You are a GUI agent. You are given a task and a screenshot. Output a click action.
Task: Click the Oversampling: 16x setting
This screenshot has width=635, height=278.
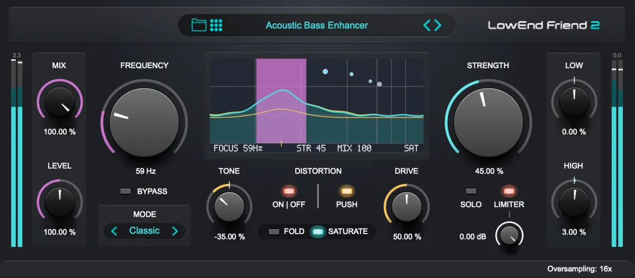[x=579, y=268]
